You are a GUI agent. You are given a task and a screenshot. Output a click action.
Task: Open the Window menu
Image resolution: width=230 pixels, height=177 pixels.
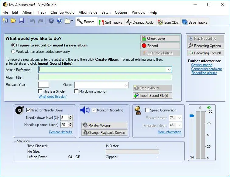pyautogui.click(x=139, y=12)
